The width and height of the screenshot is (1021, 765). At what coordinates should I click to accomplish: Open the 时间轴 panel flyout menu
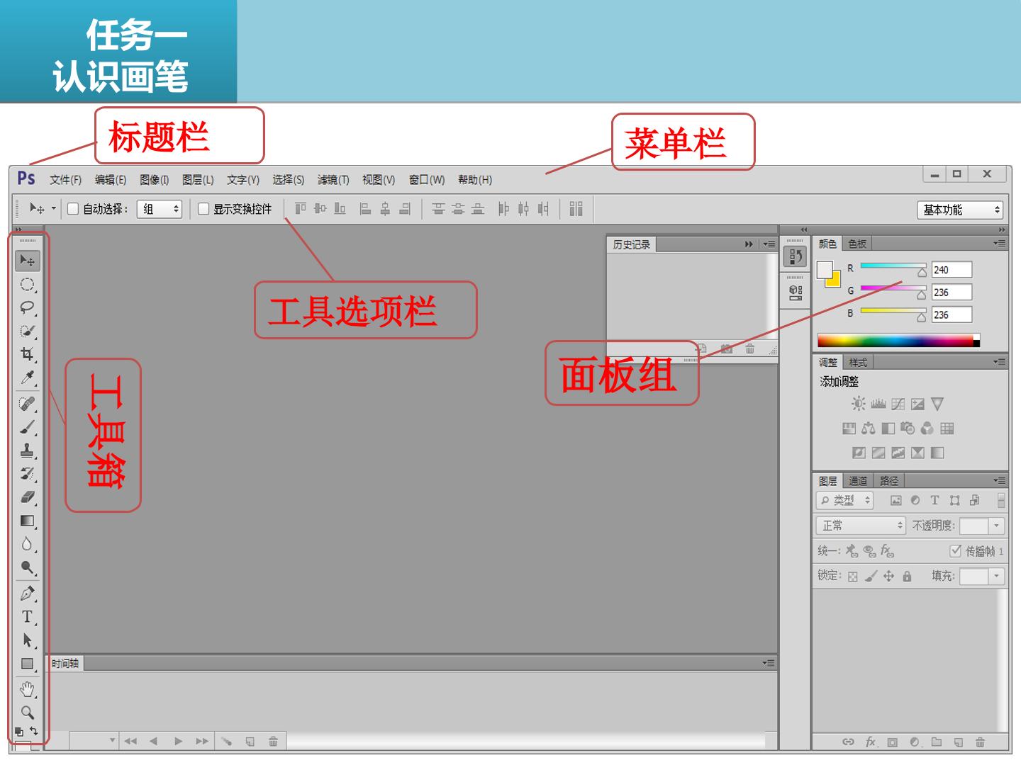[x=769, y=663]
